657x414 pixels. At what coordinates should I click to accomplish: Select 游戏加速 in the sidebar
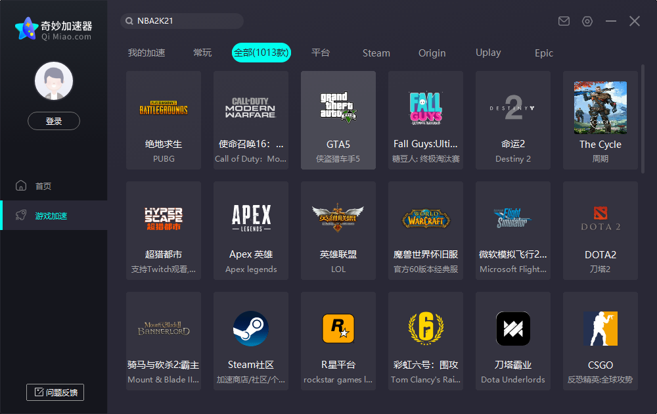[51, 216]
